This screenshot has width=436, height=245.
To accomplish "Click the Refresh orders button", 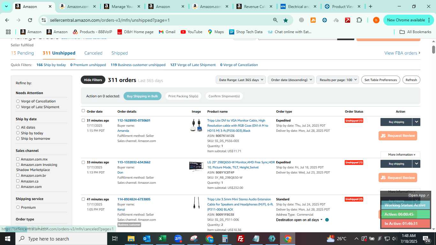I will tap(411, 80).
